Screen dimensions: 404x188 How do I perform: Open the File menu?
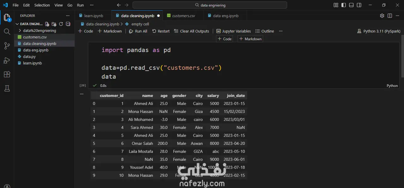click(x=15, y=5)
